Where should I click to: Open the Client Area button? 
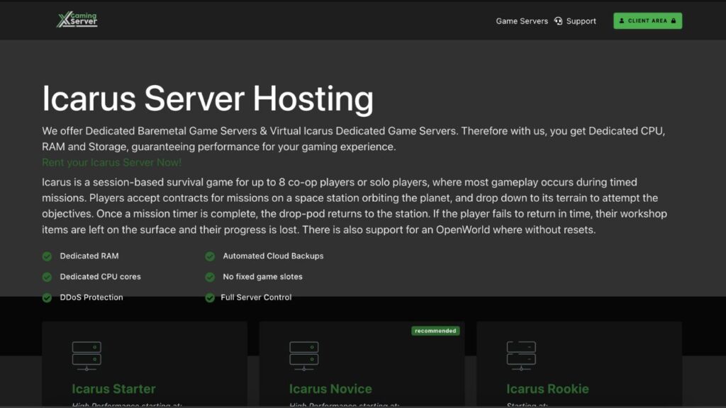coord(647,21)
